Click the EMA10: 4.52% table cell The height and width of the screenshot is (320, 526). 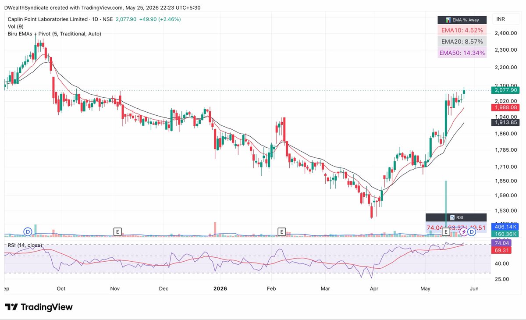[x=462, y=30]
